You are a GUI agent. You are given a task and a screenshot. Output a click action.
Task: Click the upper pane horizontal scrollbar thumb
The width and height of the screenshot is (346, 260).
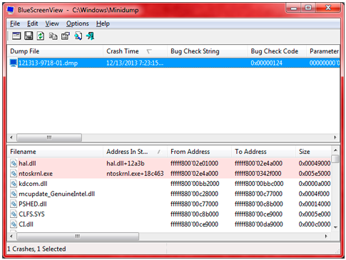pos(49,137)
